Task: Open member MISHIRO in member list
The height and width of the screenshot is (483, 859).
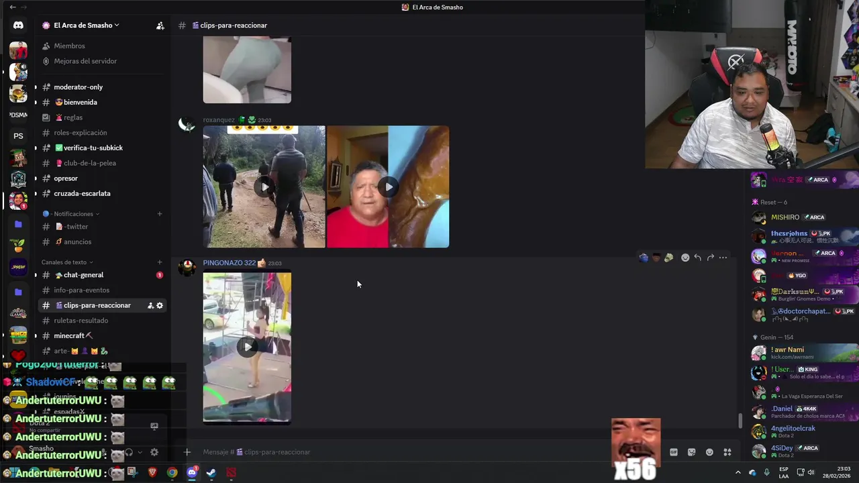Action: click(803, 217)
